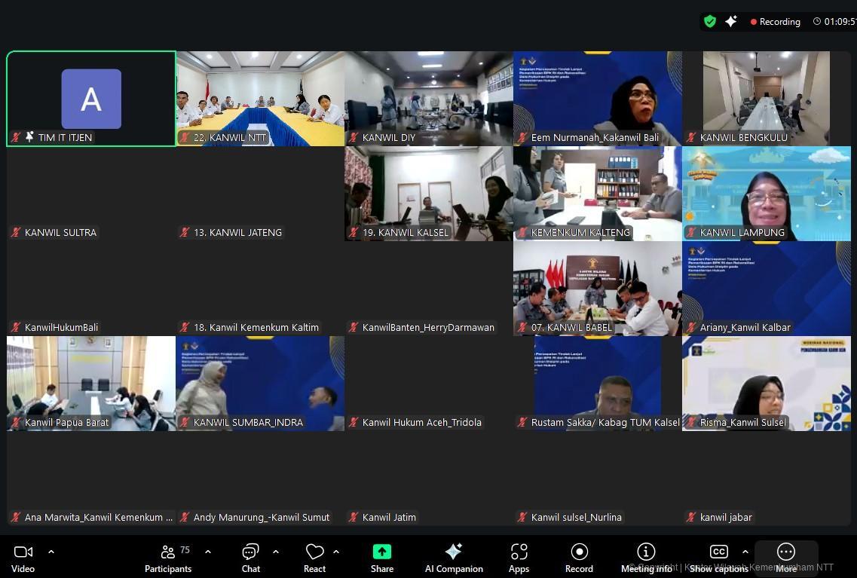This screenshot has width=857, height=578.
Task: Expand the arrow next to Chat
Action: pyautogui.click(x=276, y=552)
